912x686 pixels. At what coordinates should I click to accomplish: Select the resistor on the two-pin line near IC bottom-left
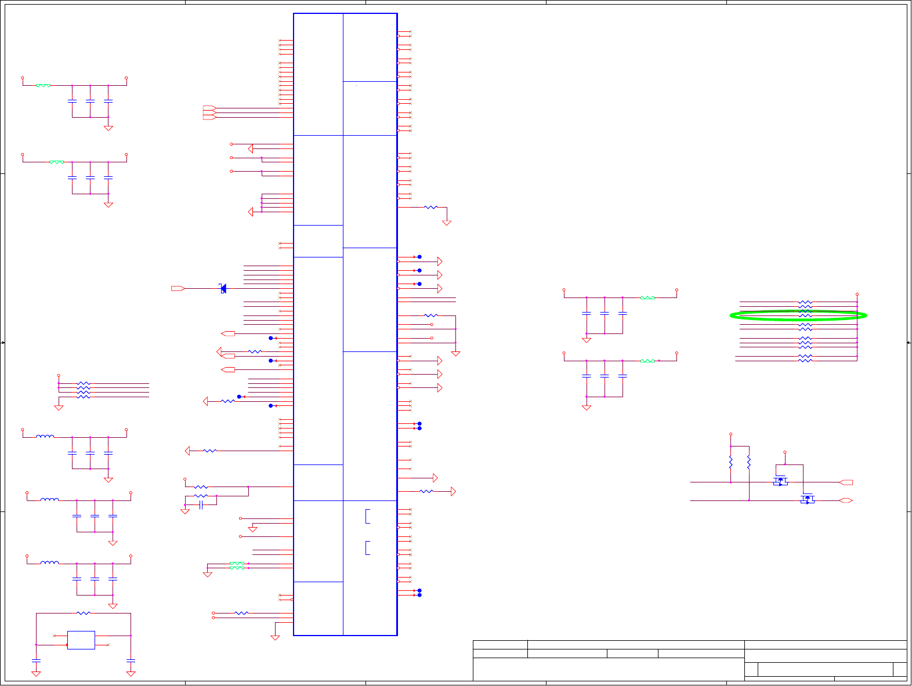(x=241, y=613)
